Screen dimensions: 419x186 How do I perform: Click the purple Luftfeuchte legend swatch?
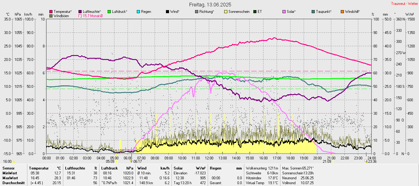pyautogui.click(x=80, y=12)
